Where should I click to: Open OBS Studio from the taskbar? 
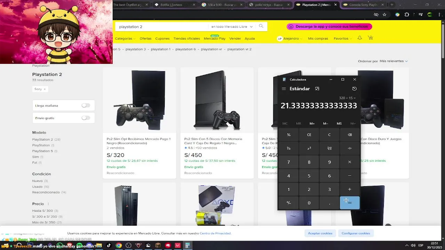128,245
